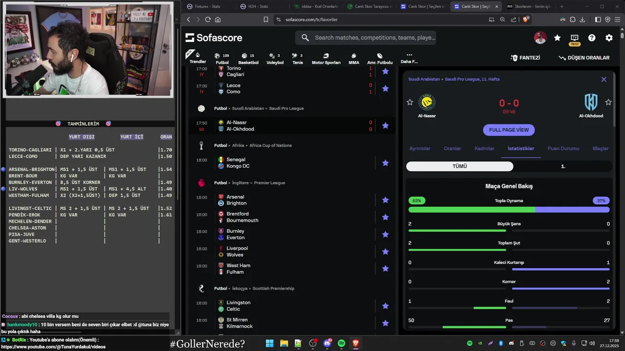Open the user profile avatar

540,38
